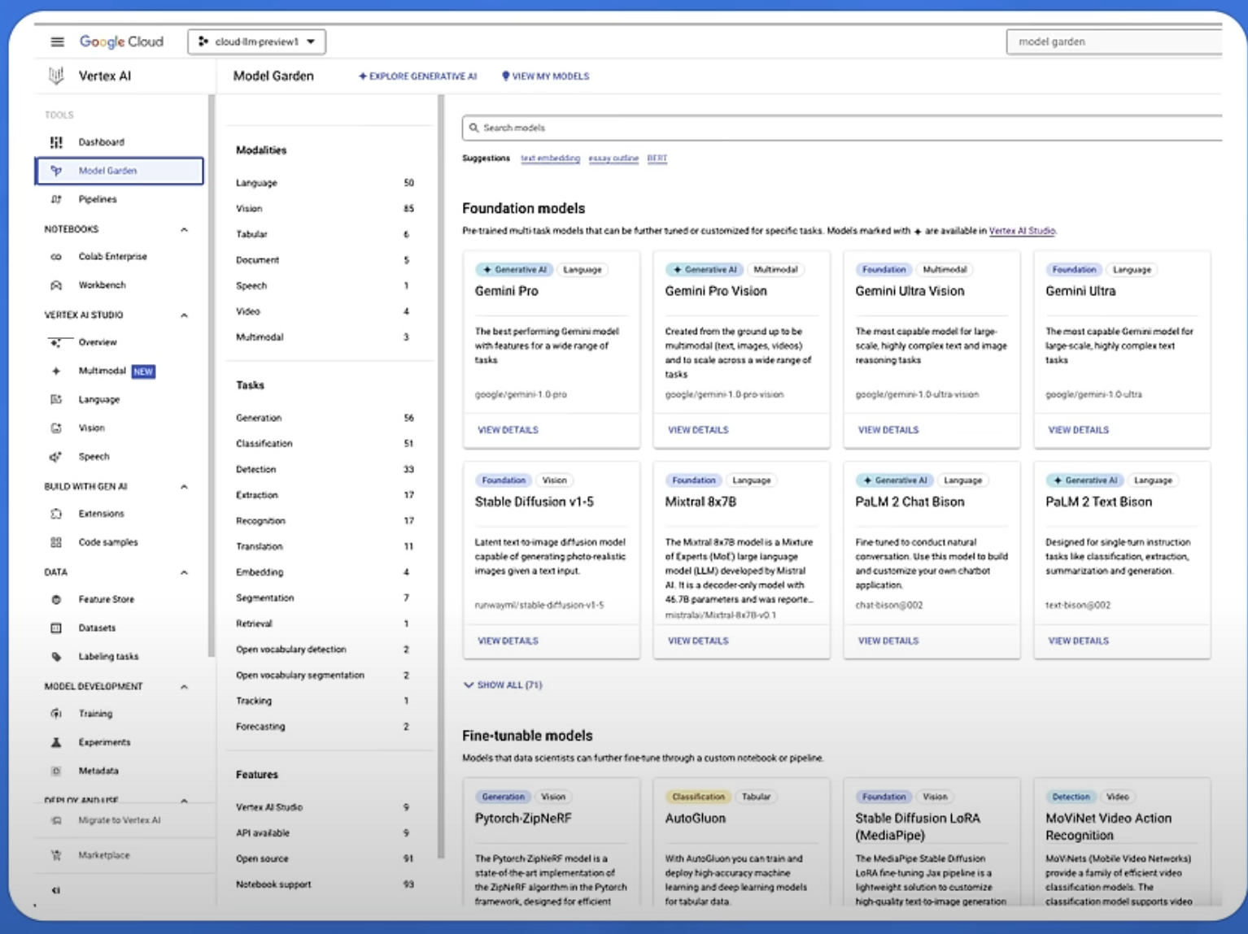
Task: Click the BERT suggestion link
Action: pos(657,159)
